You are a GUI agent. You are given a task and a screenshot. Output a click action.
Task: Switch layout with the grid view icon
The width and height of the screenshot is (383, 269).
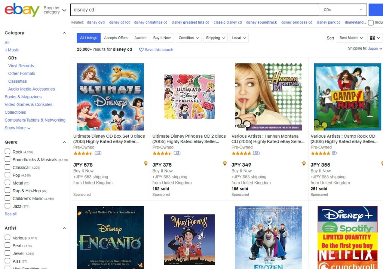[x=375, y=38]
